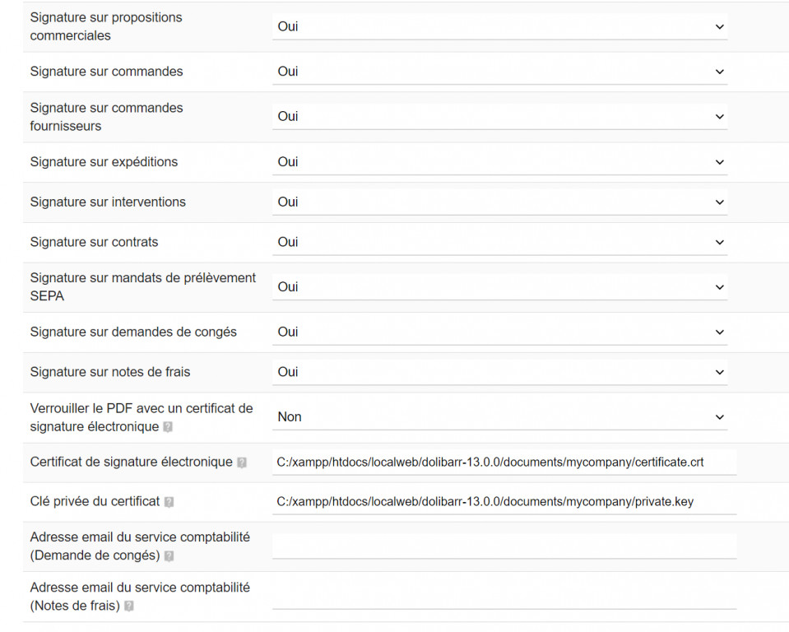Open 'Signature sur commandes fournisseurs' dropdown

[x=499, y=117]
